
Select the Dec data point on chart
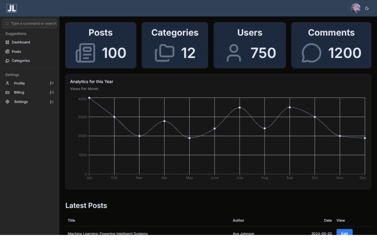365,138
